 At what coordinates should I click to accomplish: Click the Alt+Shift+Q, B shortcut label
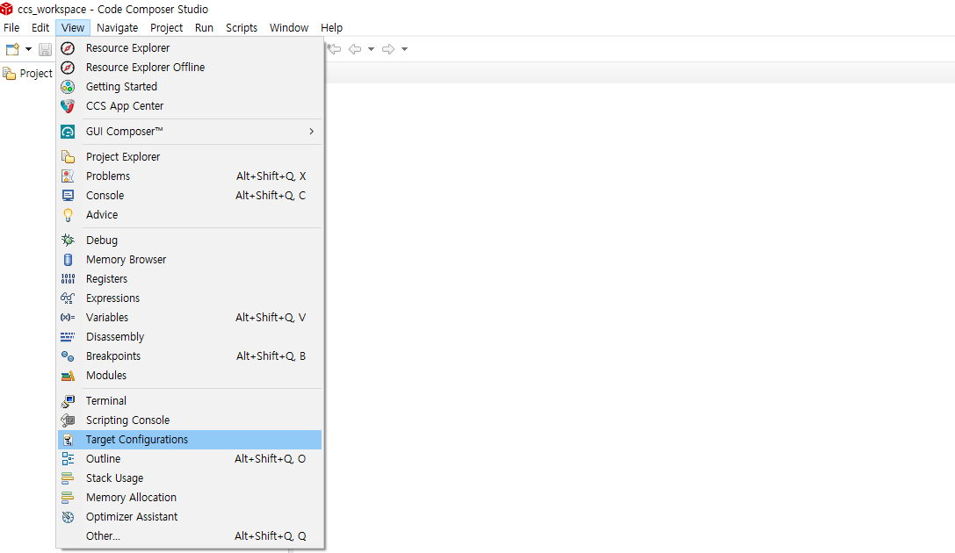tap(271, 356)
